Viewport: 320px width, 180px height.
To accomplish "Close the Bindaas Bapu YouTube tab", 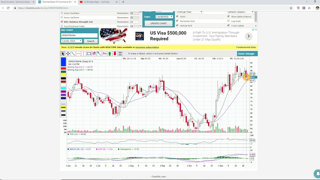I will [x=116, y=2].
